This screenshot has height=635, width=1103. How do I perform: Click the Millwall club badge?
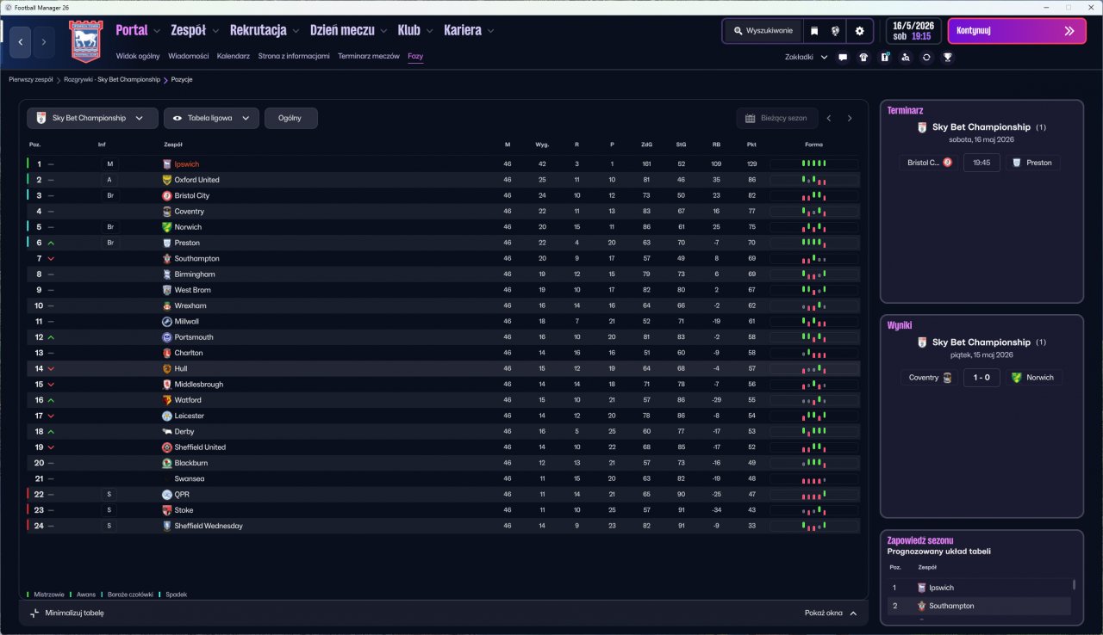click(x=167, y=321)
